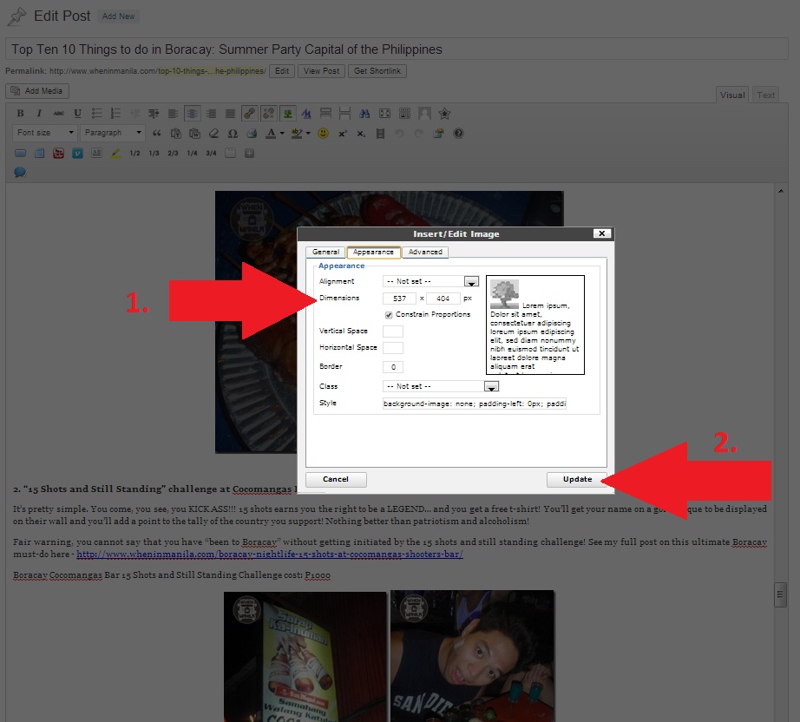
Task: Click the Update button in the dialog
Action: [x=576, y=479]
